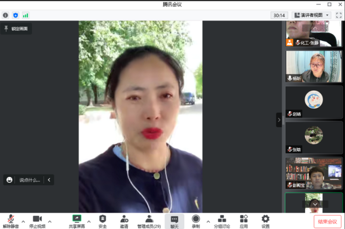
Task: Type in the 说点什么 chat field
Action: pyautogui.click(x=30, y=180)
